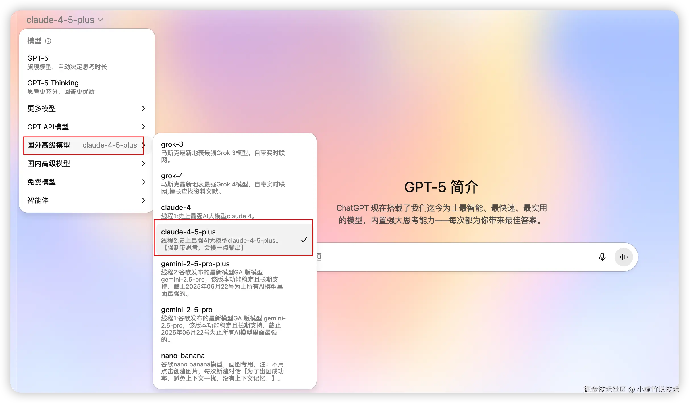Click the message input field
689x403 pixels.
455,257
